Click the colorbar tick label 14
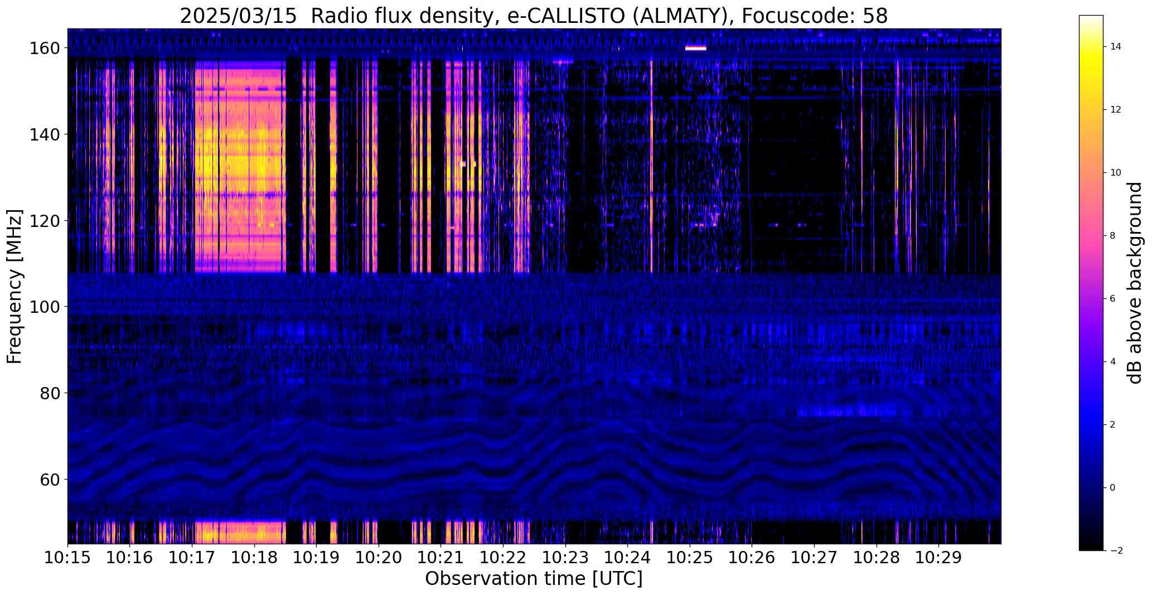 tap(1116, 47)
